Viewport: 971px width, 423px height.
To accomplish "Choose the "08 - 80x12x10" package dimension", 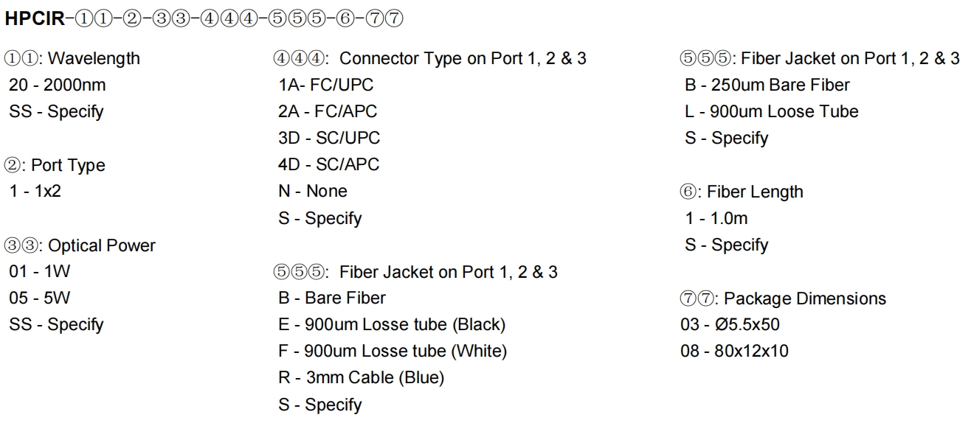I will [x=734, y=351].
